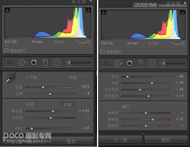Open 白平衡 自定 preset dropdown
Image resolution: width=190 pixels, height=147 pixels.
tap(75, 77)
